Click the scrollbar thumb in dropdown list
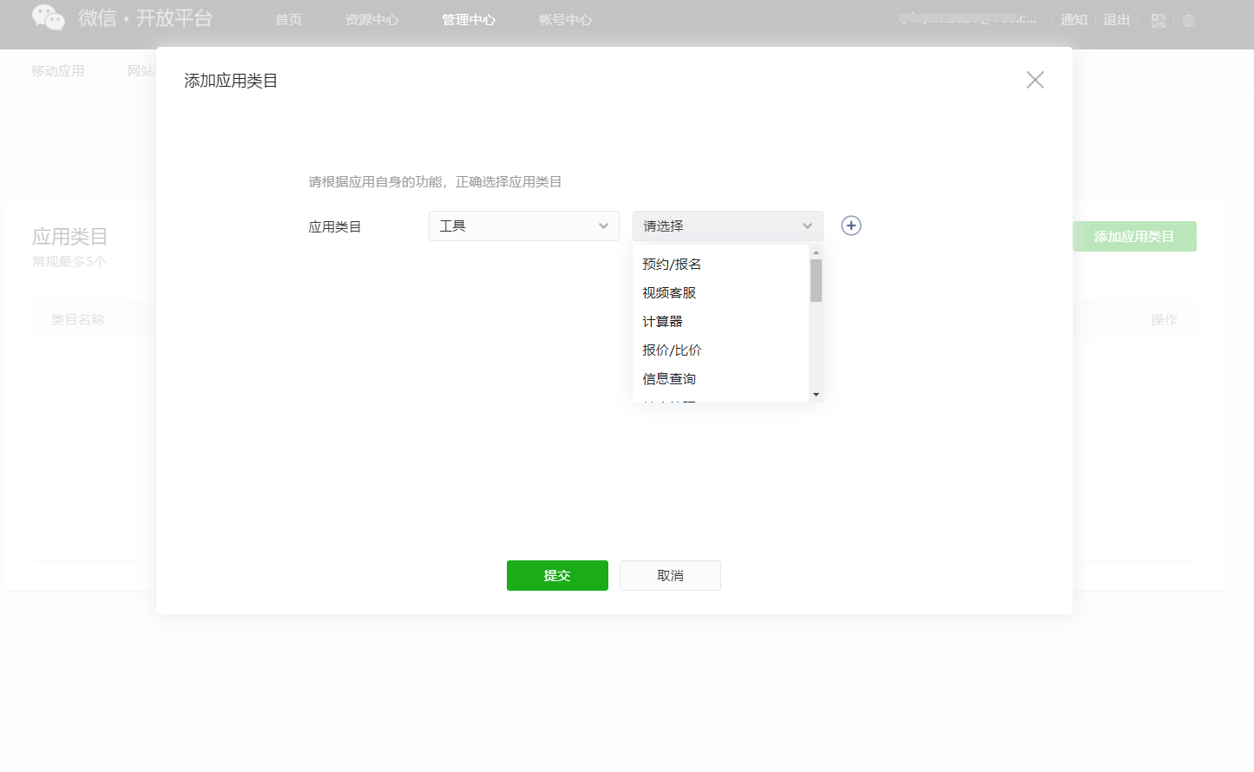This screenshot has height=772, width=1254. tap(816, 280)
